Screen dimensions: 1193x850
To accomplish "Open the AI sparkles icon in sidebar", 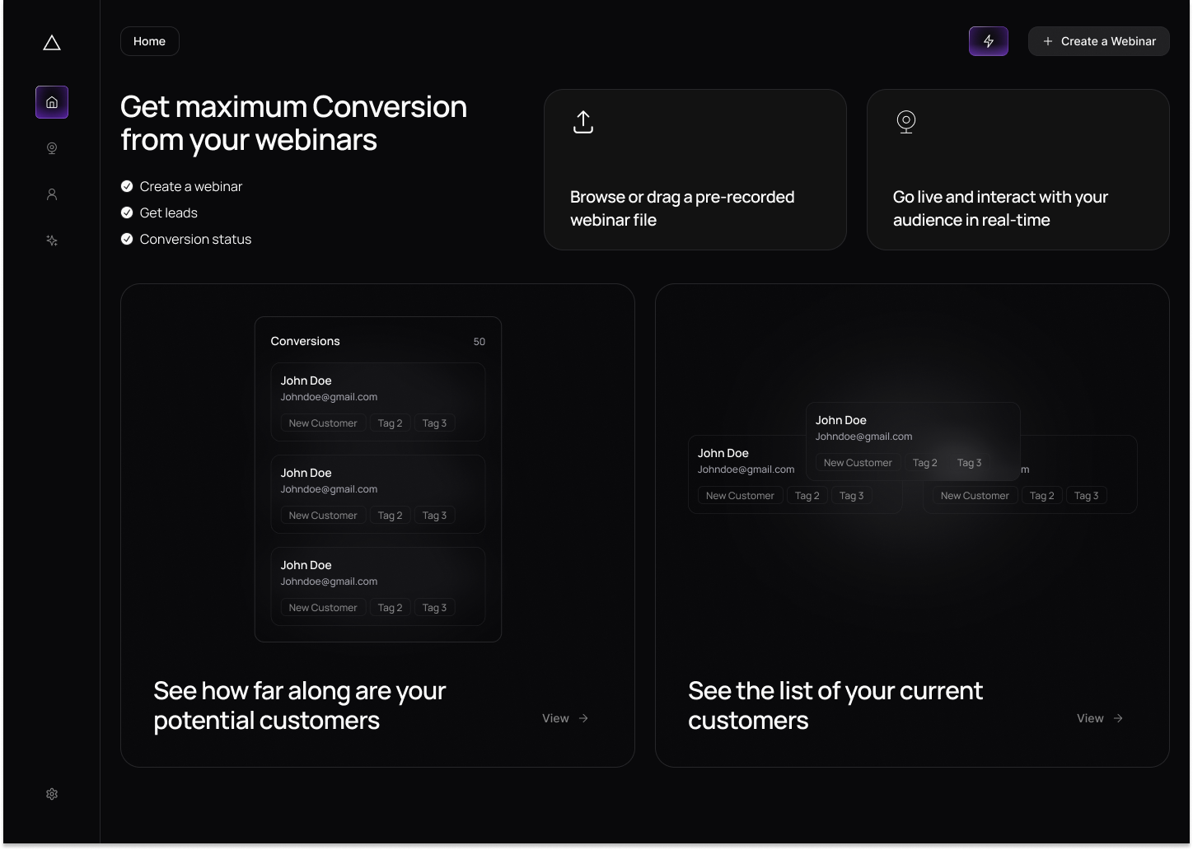I will pos(52,241).
